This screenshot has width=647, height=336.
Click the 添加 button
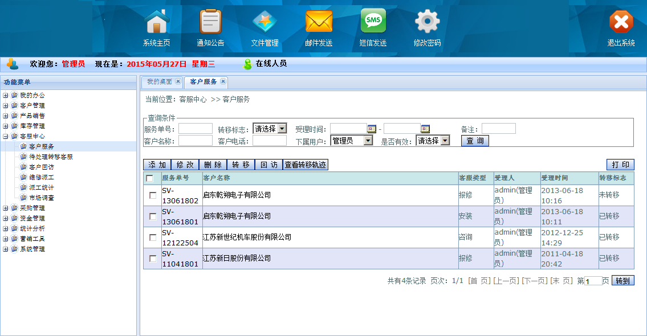pos(157,165)
